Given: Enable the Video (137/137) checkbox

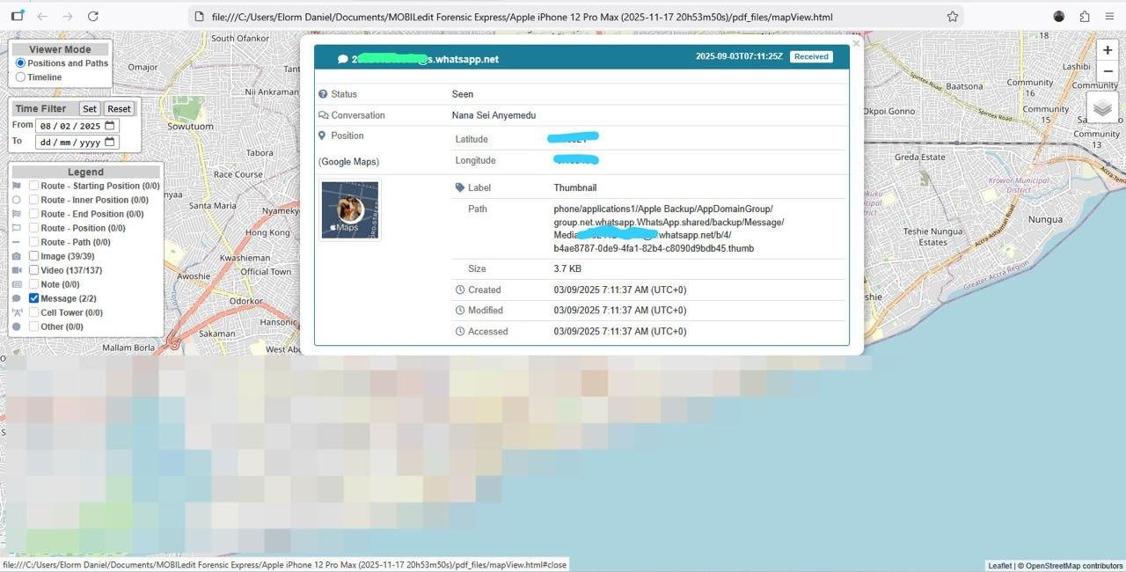Looking at the screenshot, I should pos(34,270).
